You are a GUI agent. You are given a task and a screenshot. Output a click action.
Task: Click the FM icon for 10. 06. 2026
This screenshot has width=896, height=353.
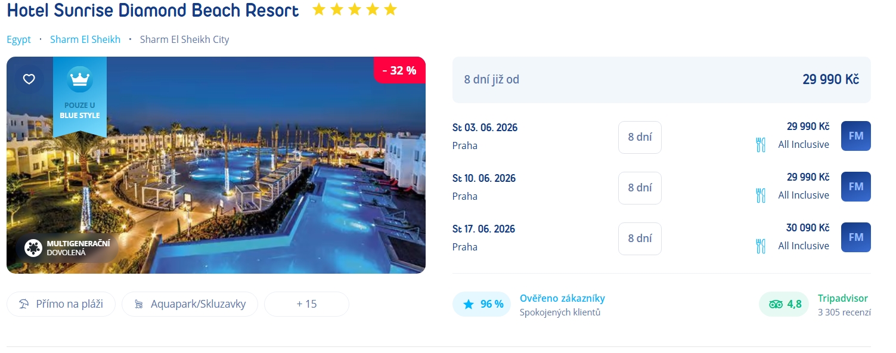855,187
